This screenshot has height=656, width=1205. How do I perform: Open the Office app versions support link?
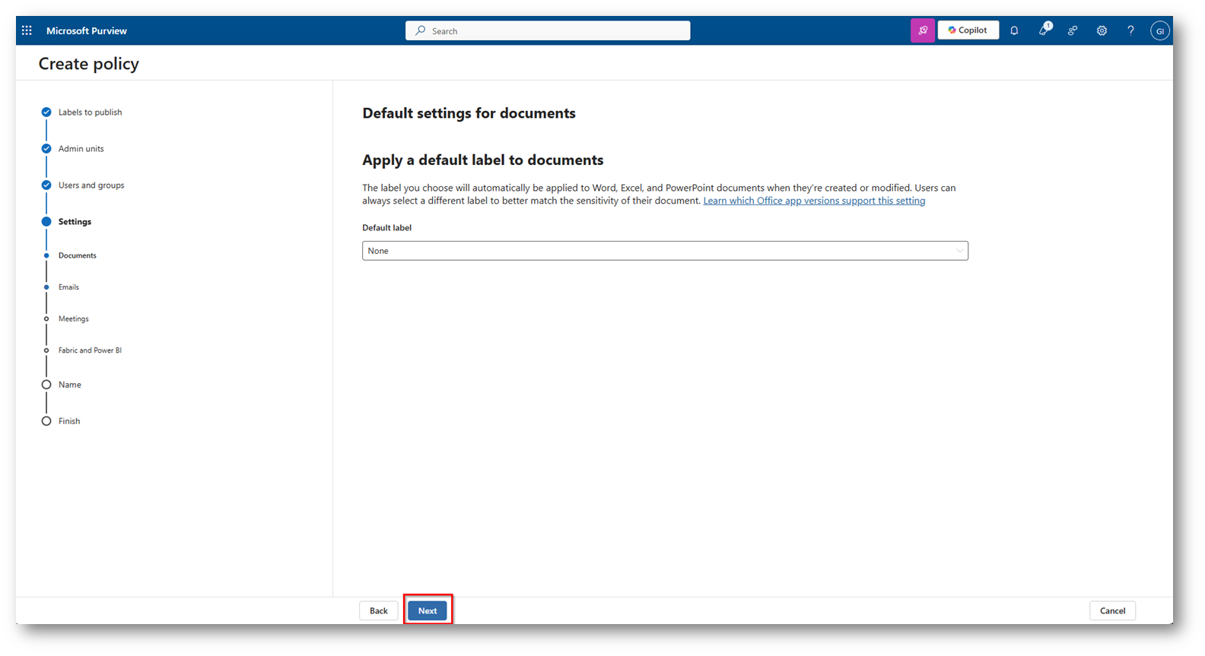814,201
